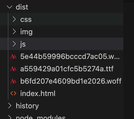Image resolution: width=134 pixels, height=119 pixels.
Task: Select the css folder name
Action: 26,19
